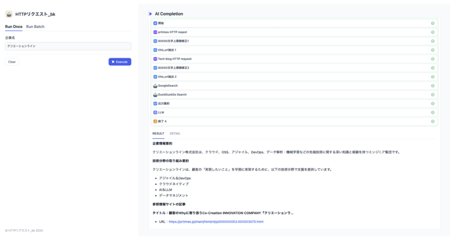Click the GoogleSearch node icon

[x=155, y=86]
